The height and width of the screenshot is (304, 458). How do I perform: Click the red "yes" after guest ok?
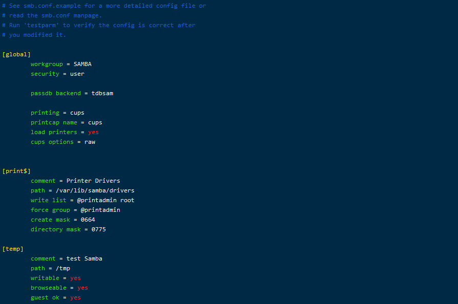tap(75, 297)
